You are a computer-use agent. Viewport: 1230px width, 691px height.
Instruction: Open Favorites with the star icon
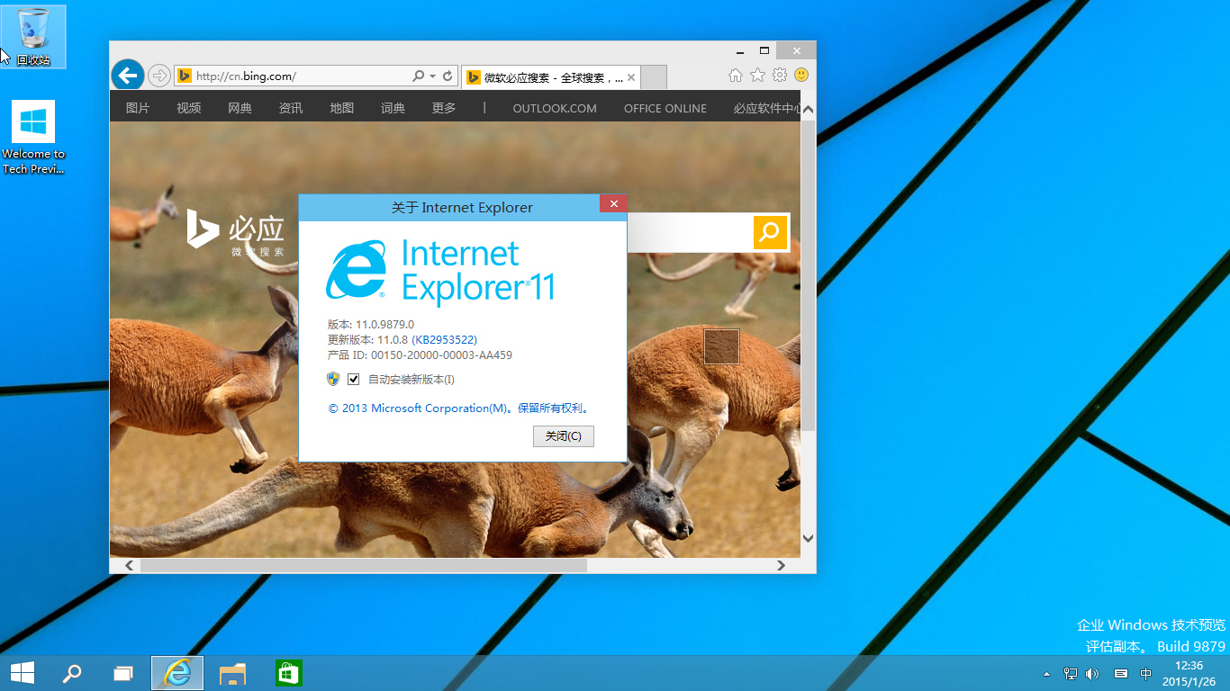tap(757, 75)
